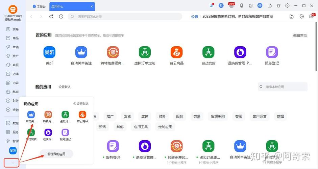Open 交易 in the left sidebar

pos(13,29)
